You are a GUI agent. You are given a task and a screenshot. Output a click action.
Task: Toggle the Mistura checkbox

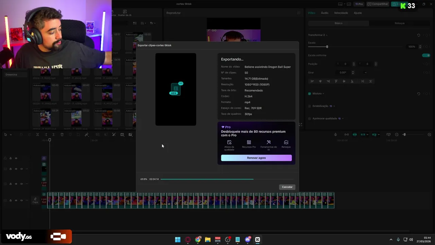coord(310,94)
